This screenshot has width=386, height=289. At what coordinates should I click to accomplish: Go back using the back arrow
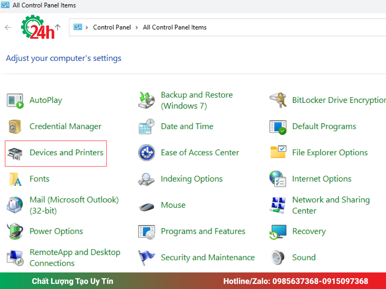tap(8, 27)
